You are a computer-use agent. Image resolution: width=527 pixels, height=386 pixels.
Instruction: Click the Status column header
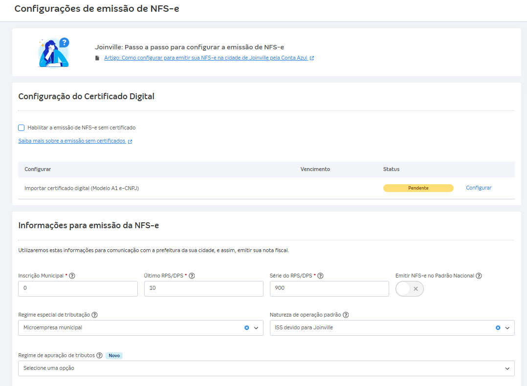pos(391,170)
